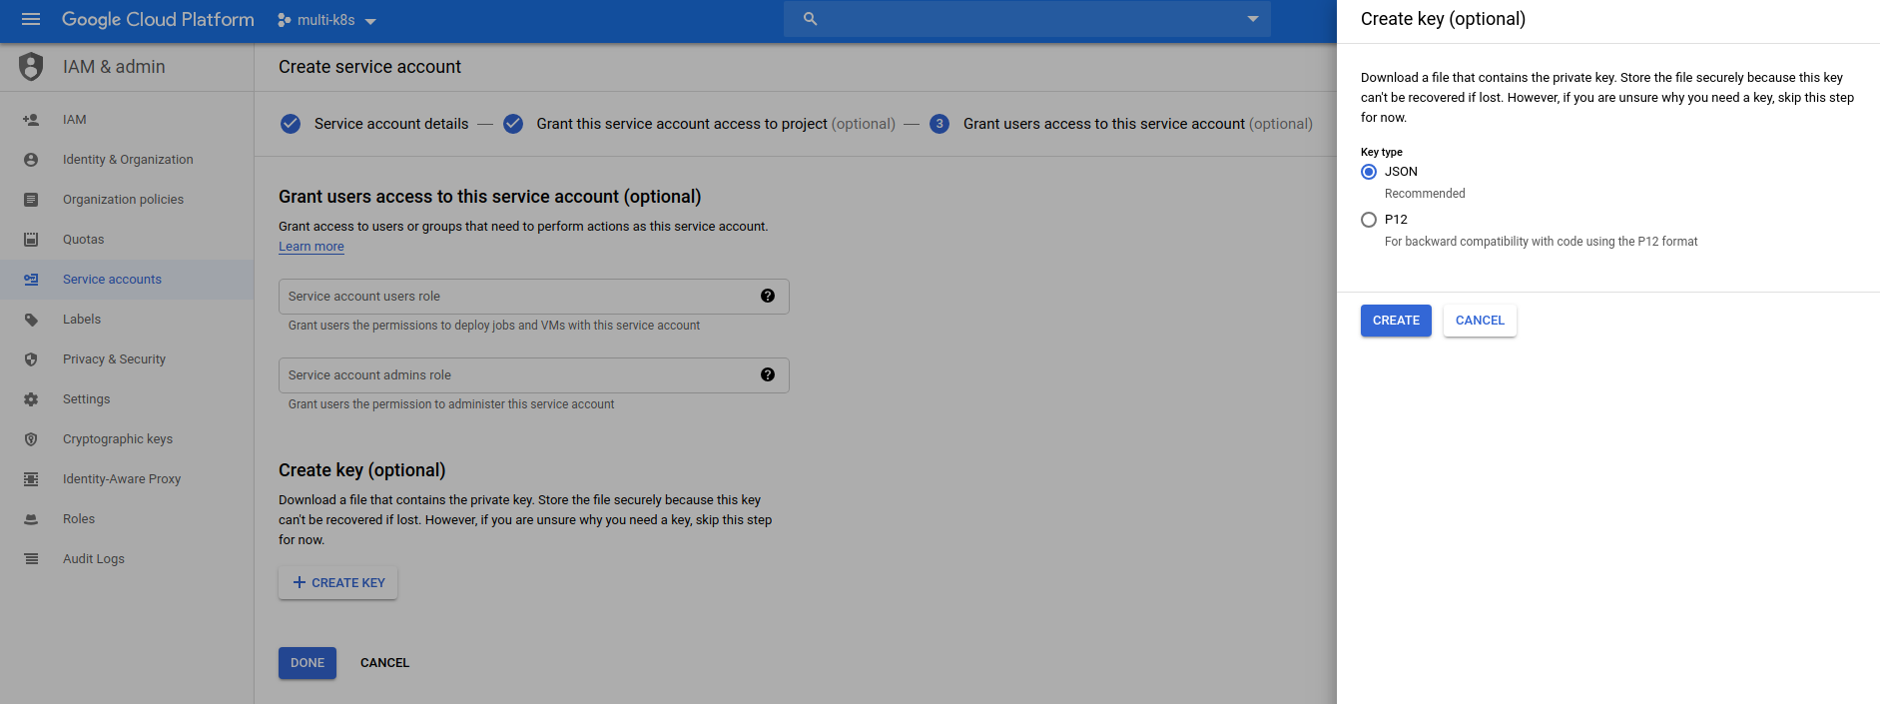Click the Quotas icon
The height and width of the screenshot is (704, 1880).
click(x=31, y=240)
